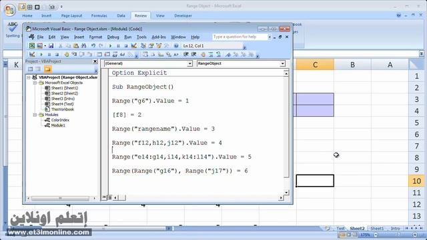The image size is (427, 240).
Task: Open the Insert object dropdown arrow beside toolbar icon
Action: click(x=45, y=46)
